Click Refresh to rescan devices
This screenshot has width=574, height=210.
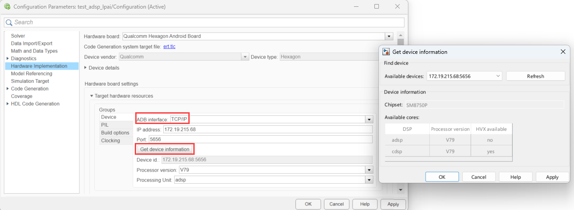[535, 76]
